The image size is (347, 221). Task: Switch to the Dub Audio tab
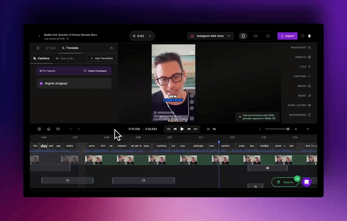point(65,58)
